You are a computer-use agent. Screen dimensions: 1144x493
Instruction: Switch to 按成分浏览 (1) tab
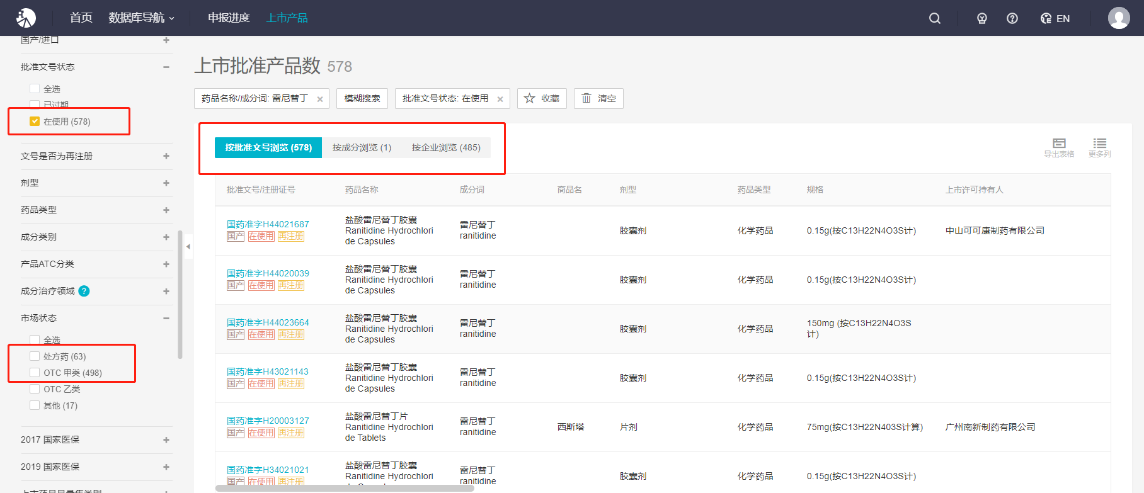pyautogui.click(x=362, y=147)
